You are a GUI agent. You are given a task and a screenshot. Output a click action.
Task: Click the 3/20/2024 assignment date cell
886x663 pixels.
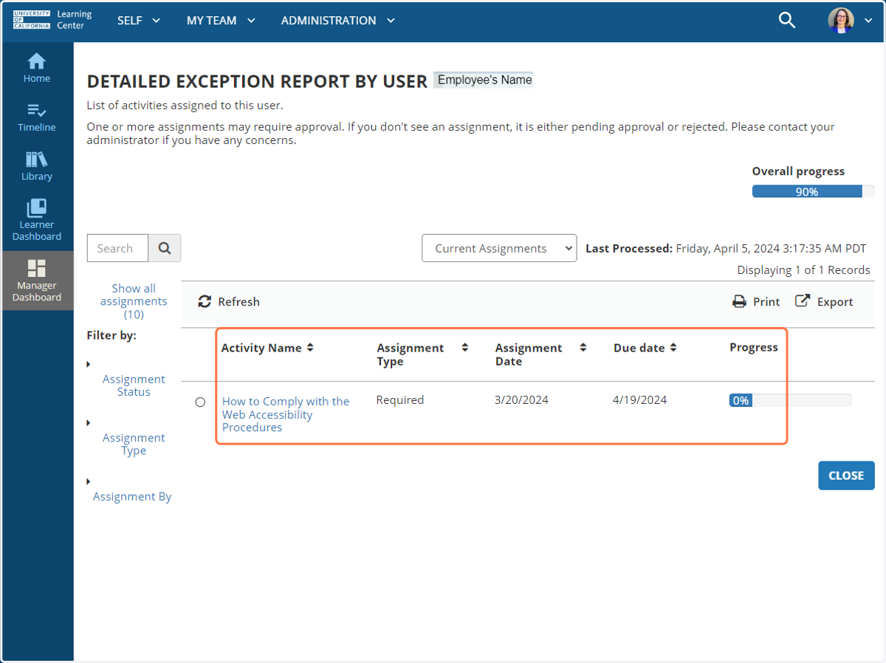(x=521, y=400)
